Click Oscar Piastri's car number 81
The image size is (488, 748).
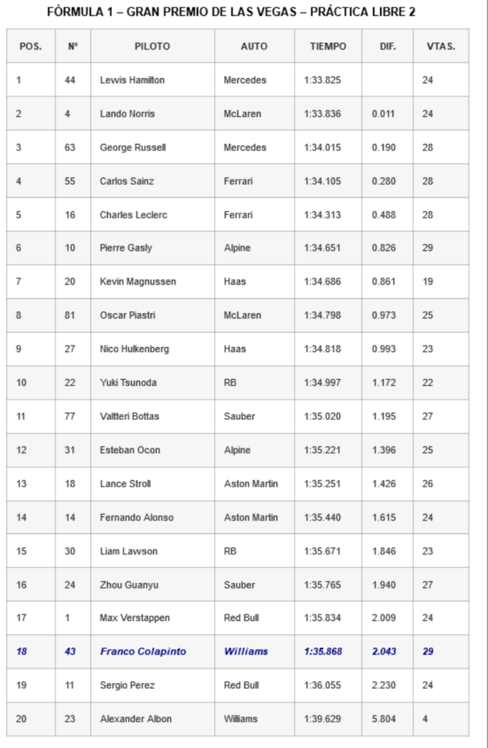[x=70, y=316]
